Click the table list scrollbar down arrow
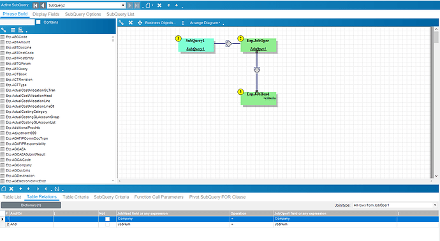Viewport: 440px width, 241px height. (x=113, y=180)
